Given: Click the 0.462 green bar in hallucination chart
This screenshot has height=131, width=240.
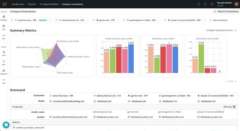Looking at the screenshot, I should 201,59.
